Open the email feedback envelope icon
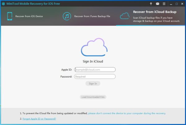The image size is (186, 125). (157, 4)
